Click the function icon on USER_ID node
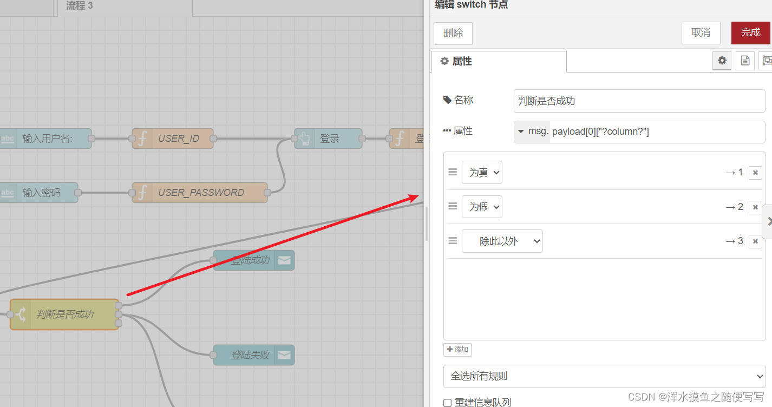 [x=141, y=139]
